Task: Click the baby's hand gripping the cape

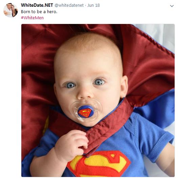Action: 72,145
